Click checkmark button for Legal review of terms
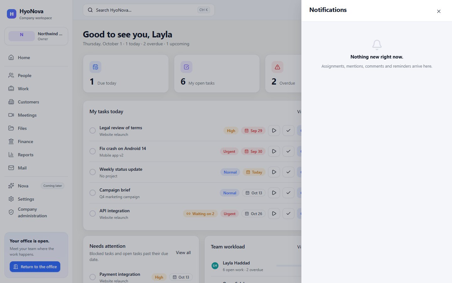This screenshot has width=452, height=283. [x=288, y=130]
